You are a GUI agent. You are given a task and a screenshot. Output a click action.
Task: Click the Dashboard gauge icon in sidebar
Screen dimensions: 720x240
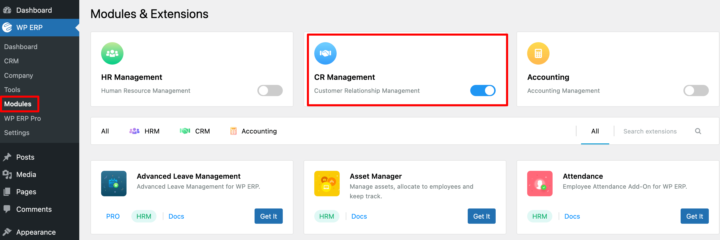point(7,10)
